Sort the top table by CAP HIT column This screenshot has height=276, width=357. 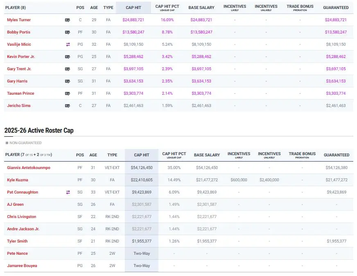click(x=133, y=8)
